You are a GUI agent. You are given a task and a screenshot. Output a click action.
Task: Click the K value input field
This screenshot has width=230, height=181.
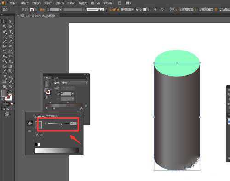point(73,124)
